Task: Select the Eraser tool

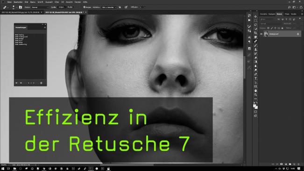Action: click(255, 58)
